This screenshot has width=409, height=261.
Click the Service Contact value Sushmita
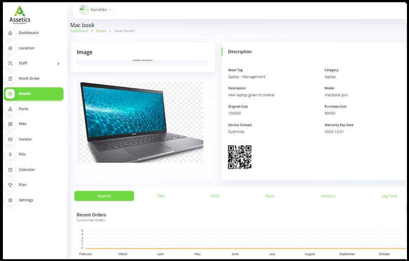click(236, 132)
